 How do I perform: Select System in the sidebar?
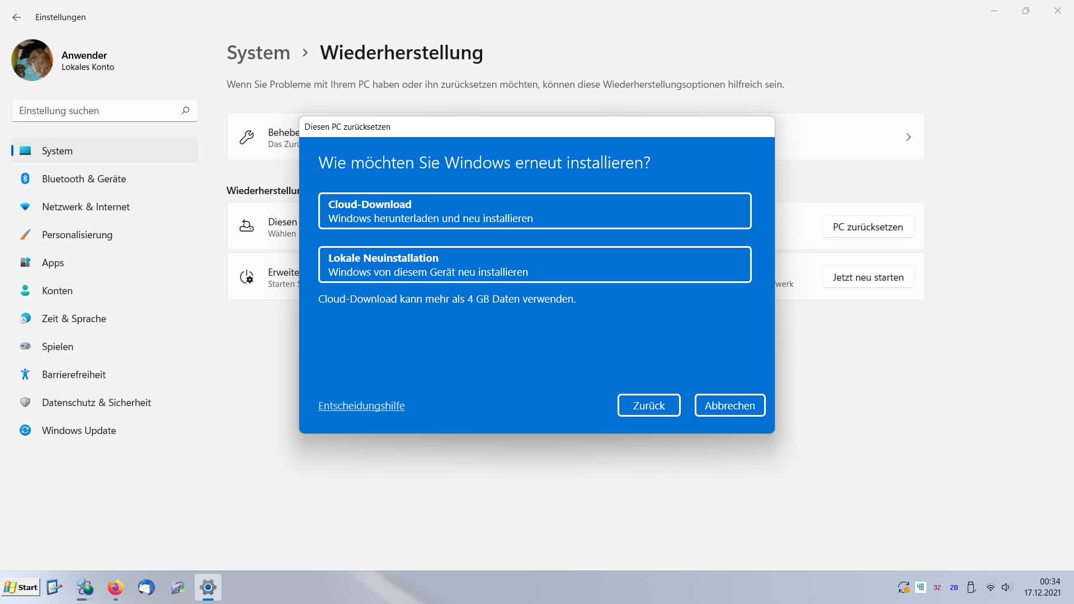(x=105, y=150)
